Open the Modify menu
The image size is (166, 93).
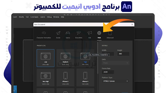[21, 17]
